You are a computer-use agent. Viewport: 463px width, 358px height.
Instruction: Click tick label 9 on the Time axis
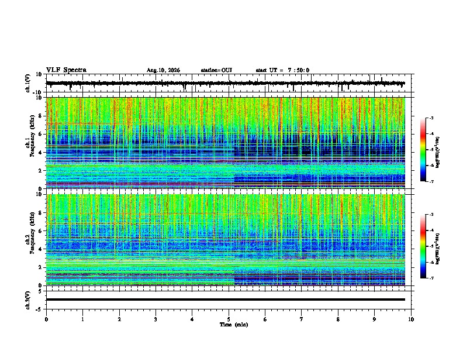[374, 319]
